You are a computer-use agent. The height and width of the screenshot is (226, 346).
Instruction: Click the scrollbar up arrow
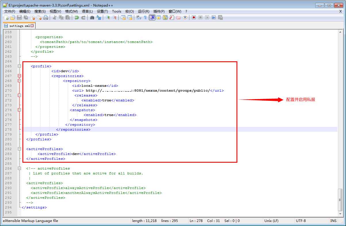pos(340,32)
